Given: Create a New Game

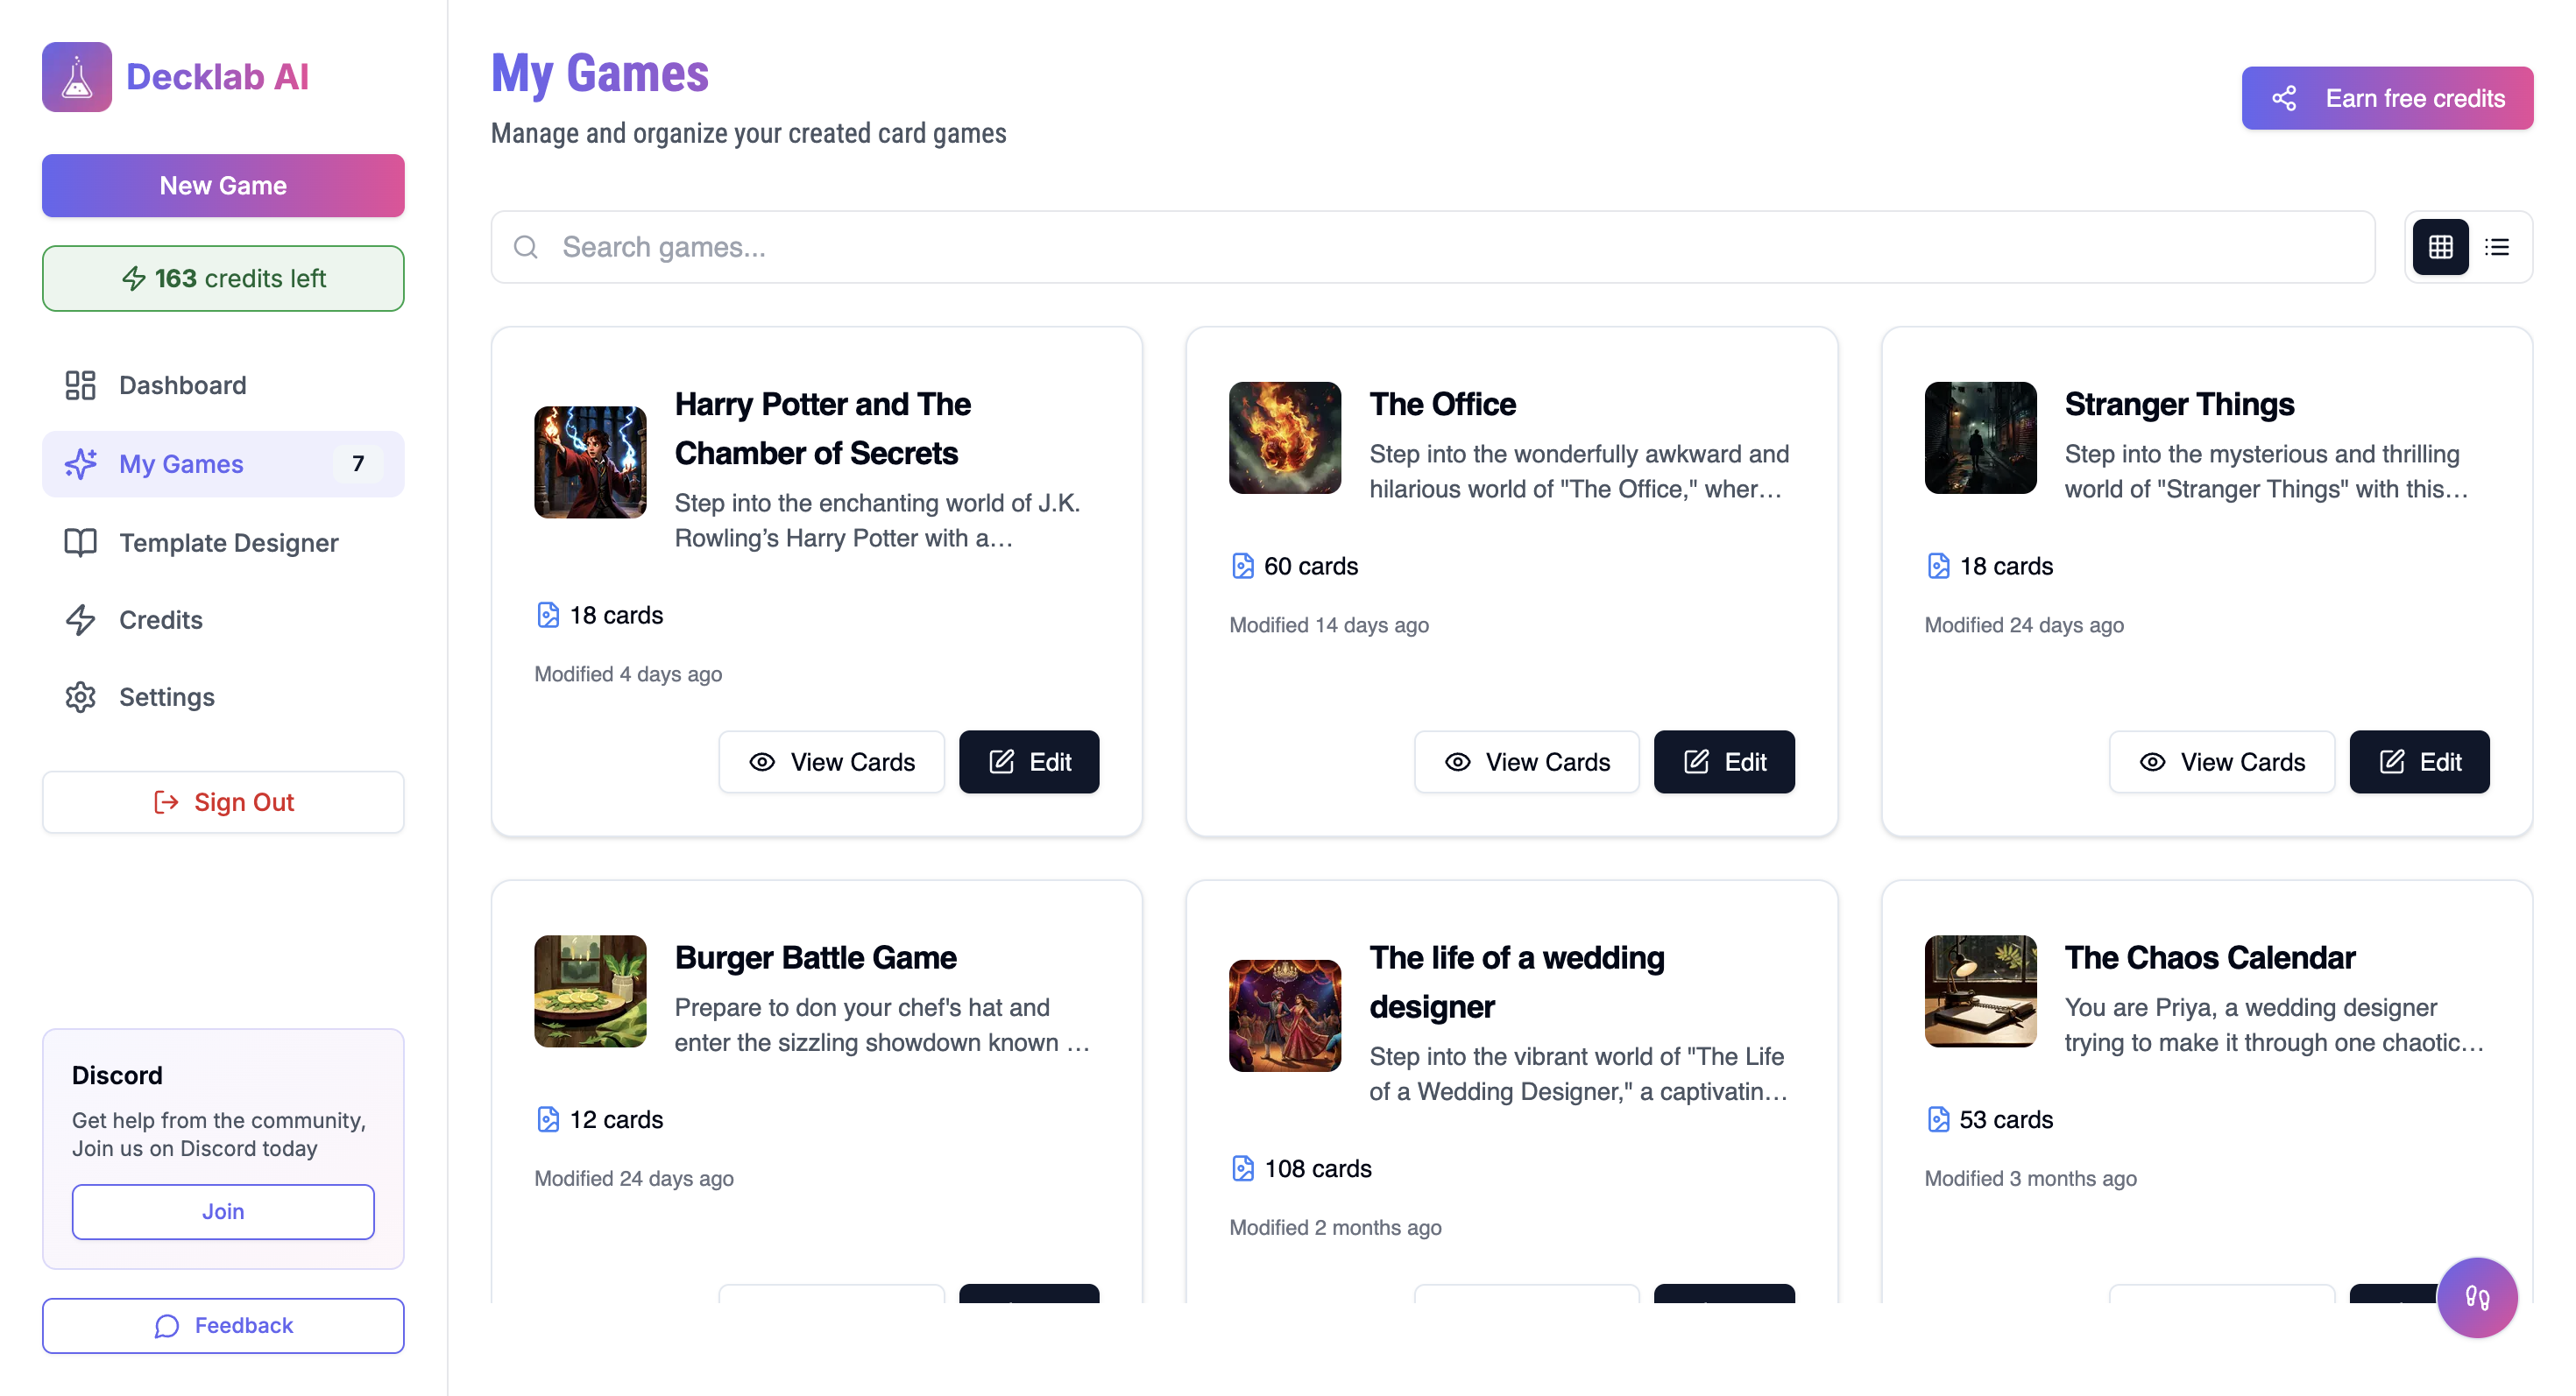Looking at the screenshot, I should pyautogui.click(x=222, y=185).
